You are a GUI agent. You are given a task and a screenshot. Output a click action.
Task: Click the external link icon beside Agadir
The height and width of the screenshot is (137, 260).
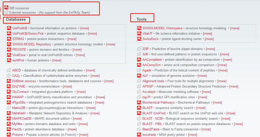point(139,70)
